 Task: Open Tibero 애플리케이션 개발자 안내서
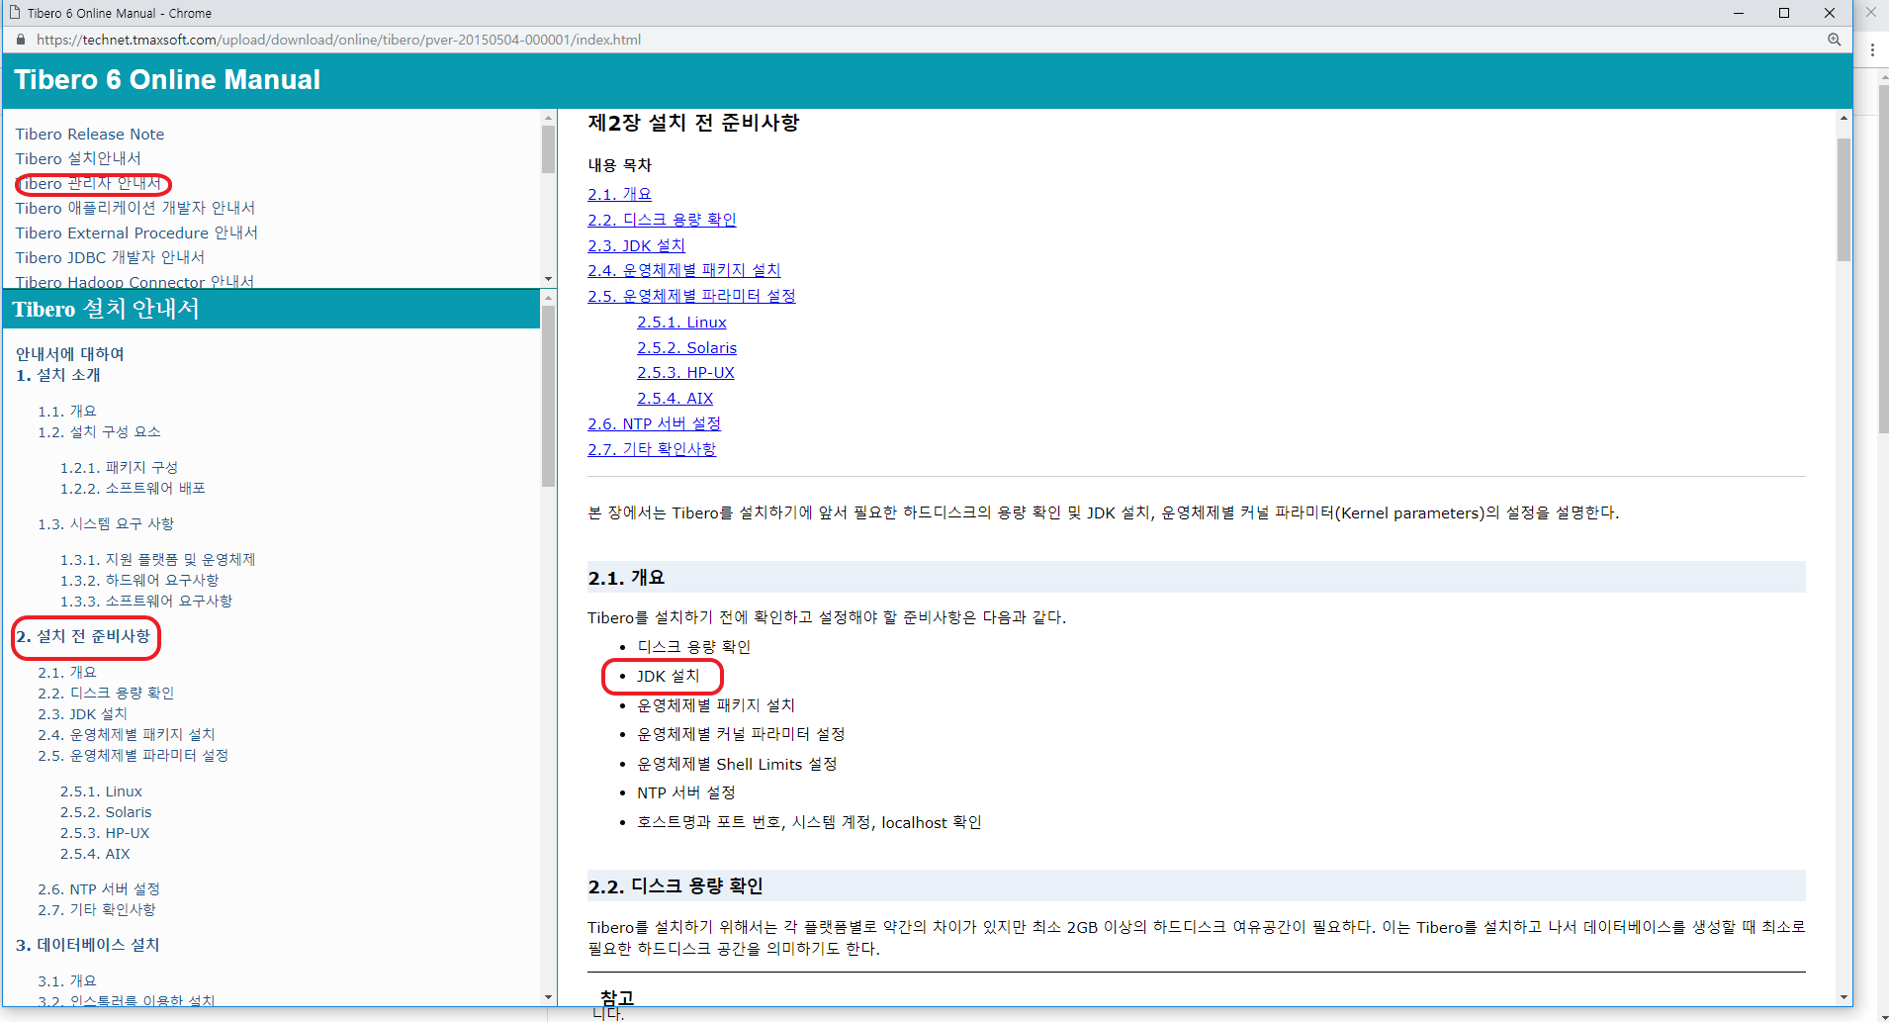coord(135,208)
